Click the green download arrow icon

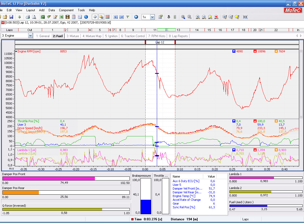click(x=19, y=17)
